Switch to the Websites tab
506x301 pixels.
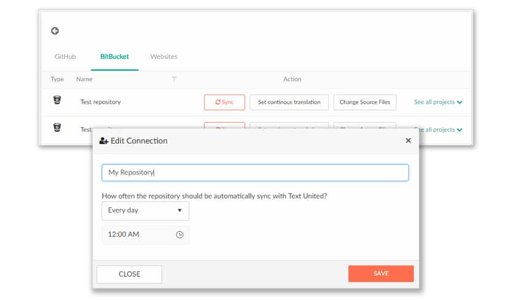pos(164,57)
